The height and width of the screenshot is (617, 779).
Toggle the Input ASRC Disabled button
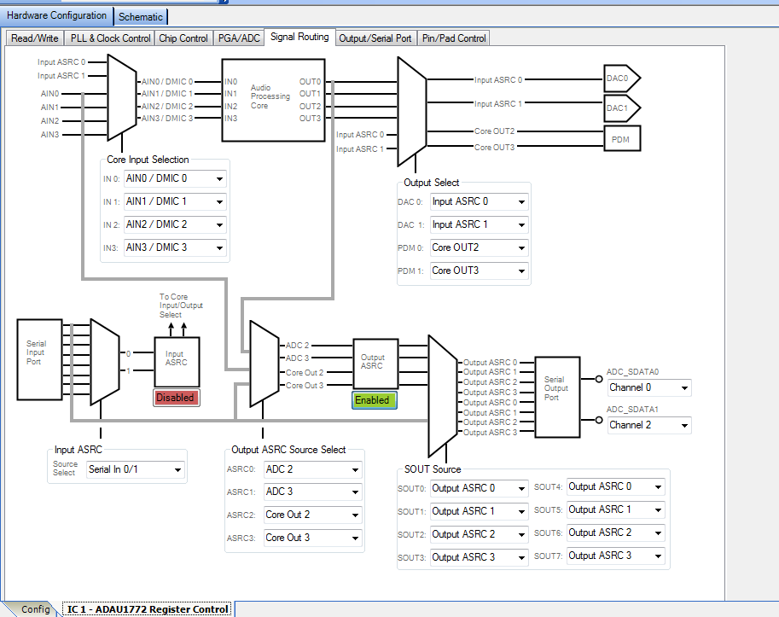(x=177, y=398)
